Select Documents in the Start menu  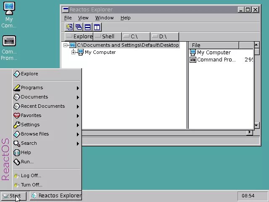pyautogui.click(x=47, y=97)
